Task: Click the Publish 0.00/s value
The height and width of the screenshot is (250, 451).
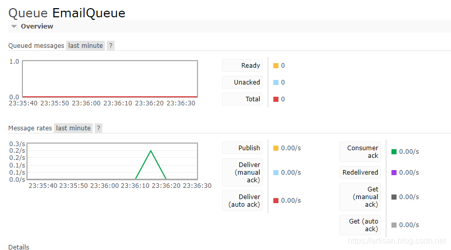Action: click(x=291, y=148)
